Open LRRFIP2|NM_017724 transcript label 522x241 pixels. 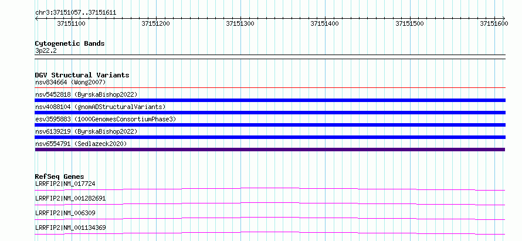pyautogui.click(x=65, y=184)
